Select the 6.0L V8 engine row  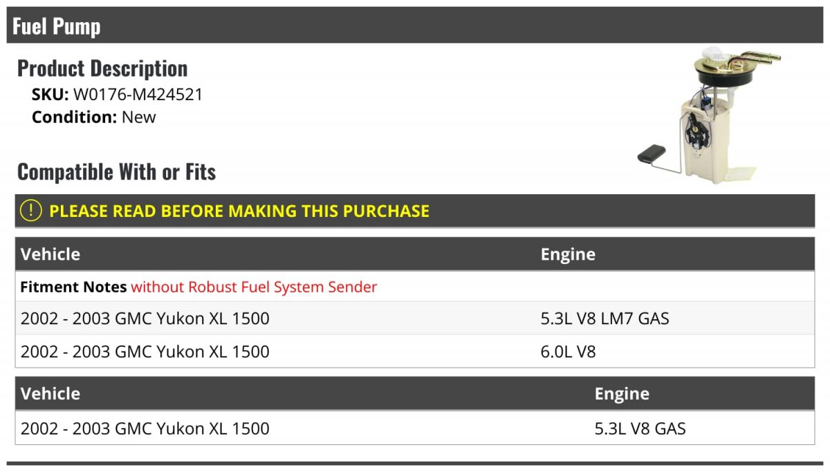coord(415,352)
